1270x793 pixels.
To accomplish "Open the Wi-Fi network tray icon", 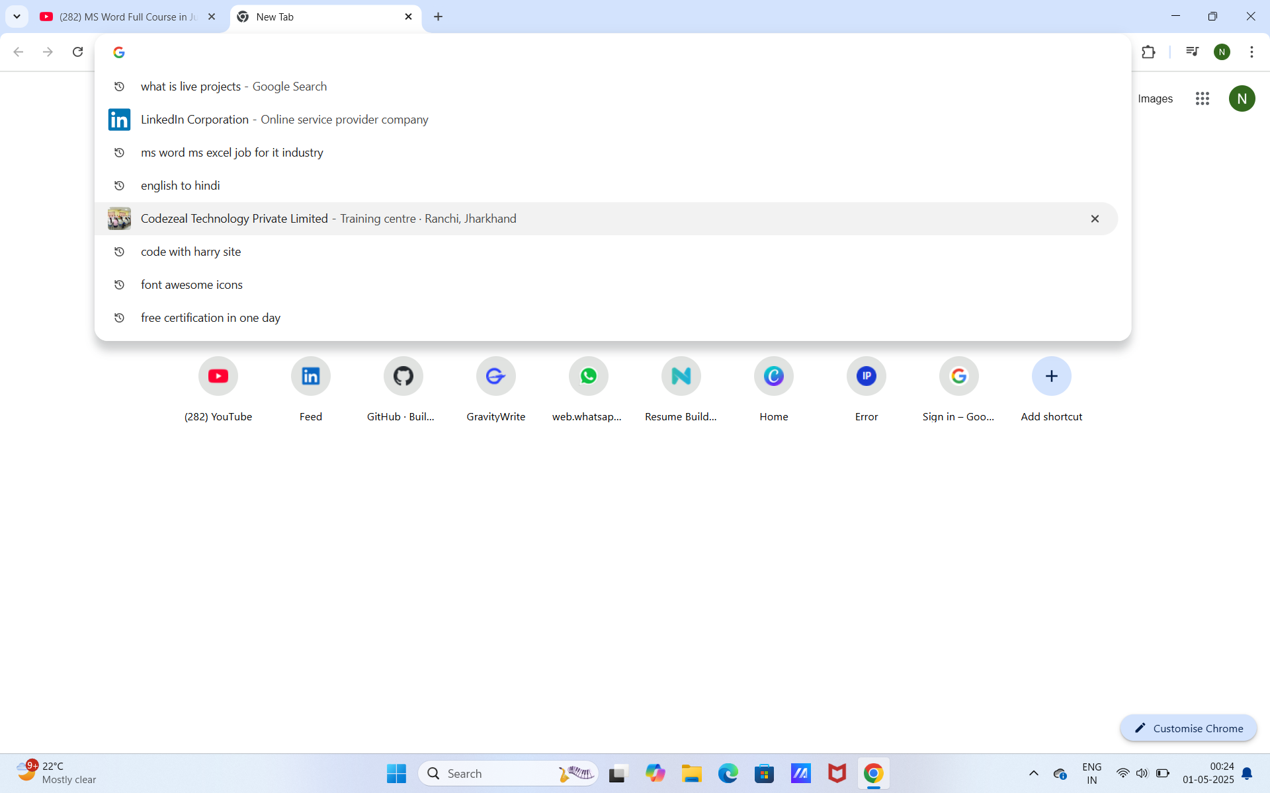I will 1122,773.
